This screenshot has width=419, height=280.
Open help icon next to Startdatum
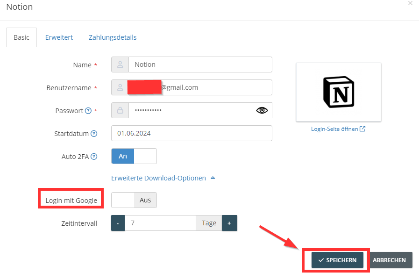pos(94,133)
